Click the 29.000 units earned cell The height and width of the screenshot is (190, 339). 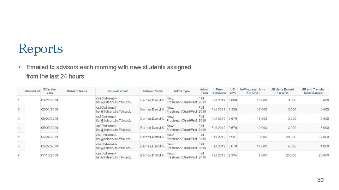291,137
